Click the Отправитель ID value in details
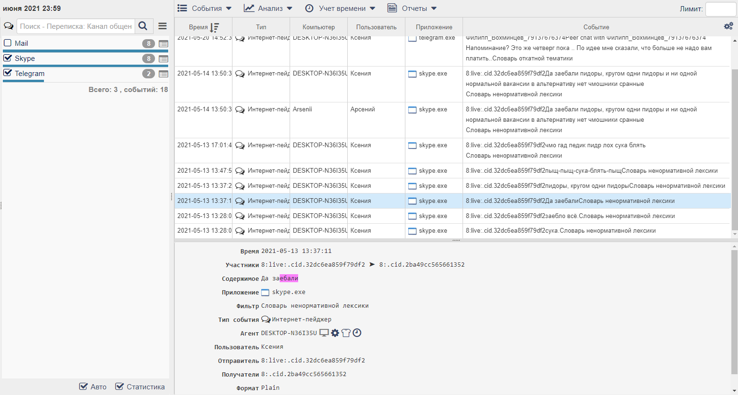 (x=313, y=361)
